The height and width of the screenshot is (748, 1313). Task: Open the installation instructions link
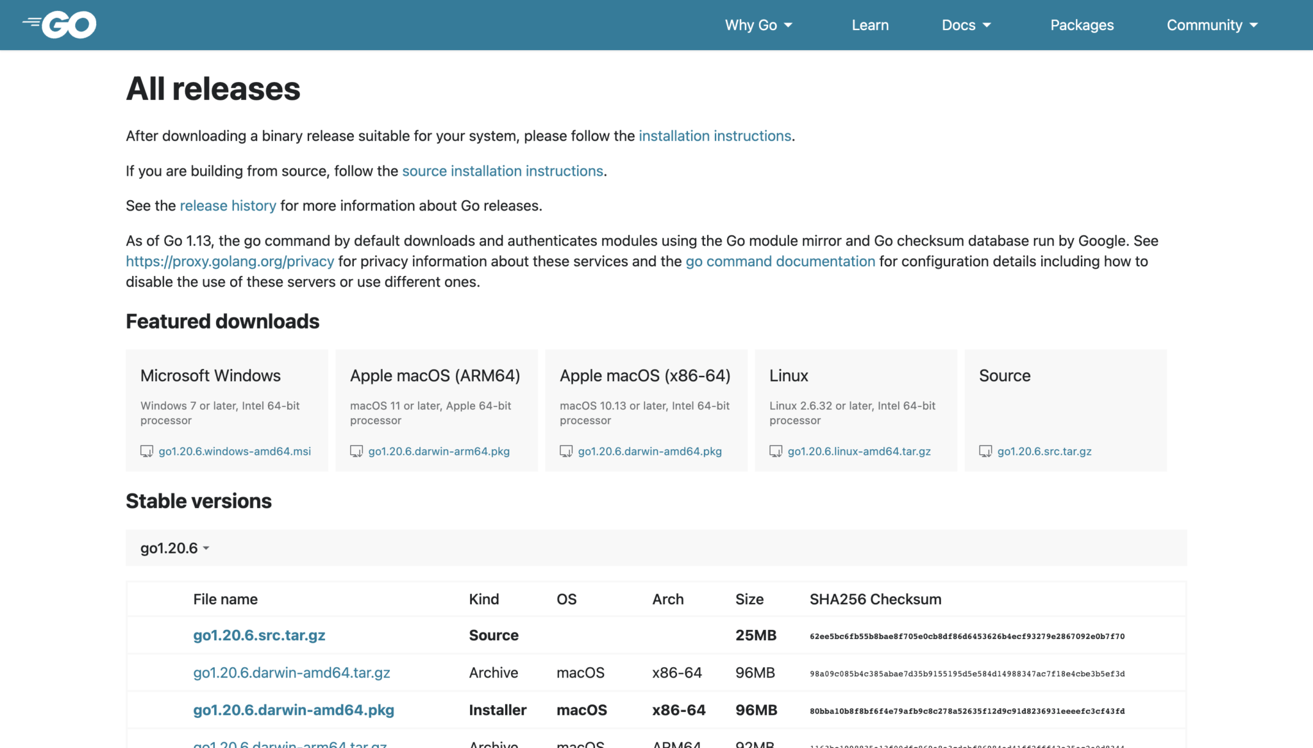point(714,135)
